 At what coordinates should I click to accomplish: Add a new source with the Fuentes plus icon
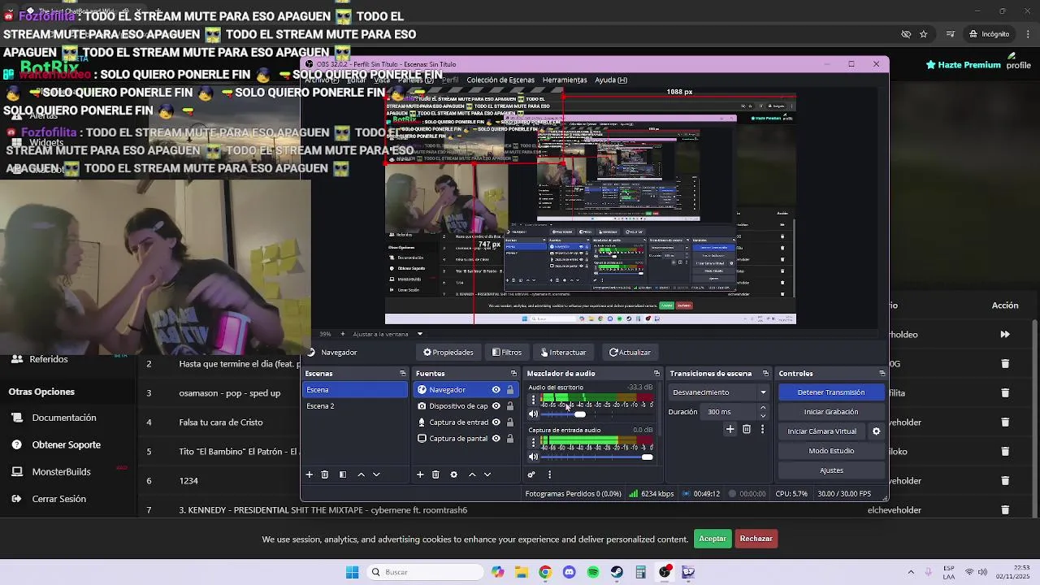420,474
